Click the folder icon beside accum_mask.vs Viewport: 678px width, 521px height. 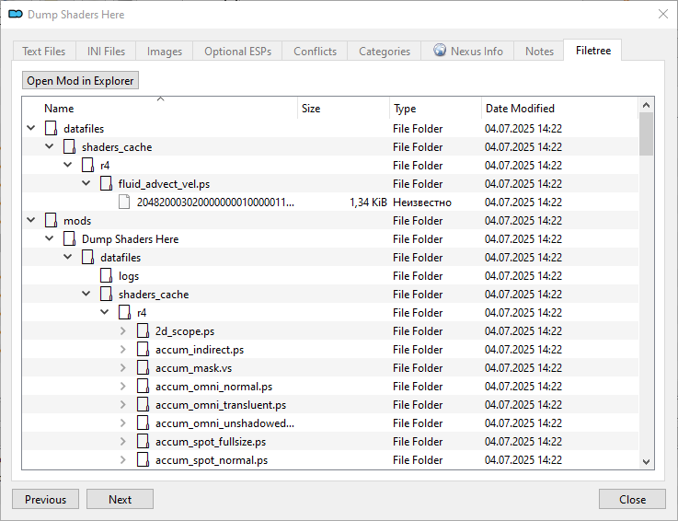point(143,368)
